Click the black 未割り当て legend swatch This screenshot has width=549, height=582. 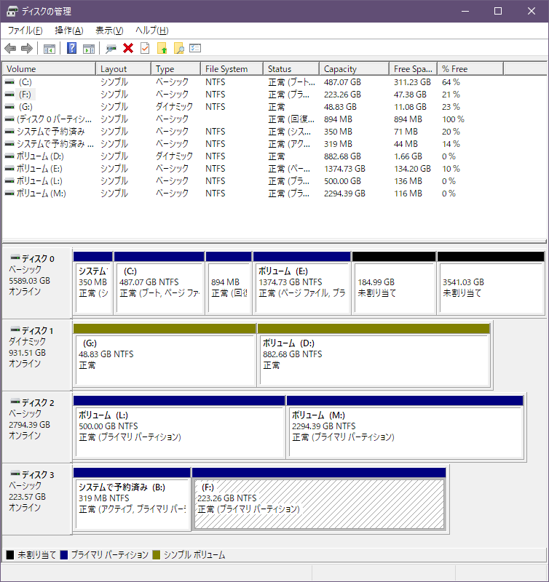[x=10, y=555]
